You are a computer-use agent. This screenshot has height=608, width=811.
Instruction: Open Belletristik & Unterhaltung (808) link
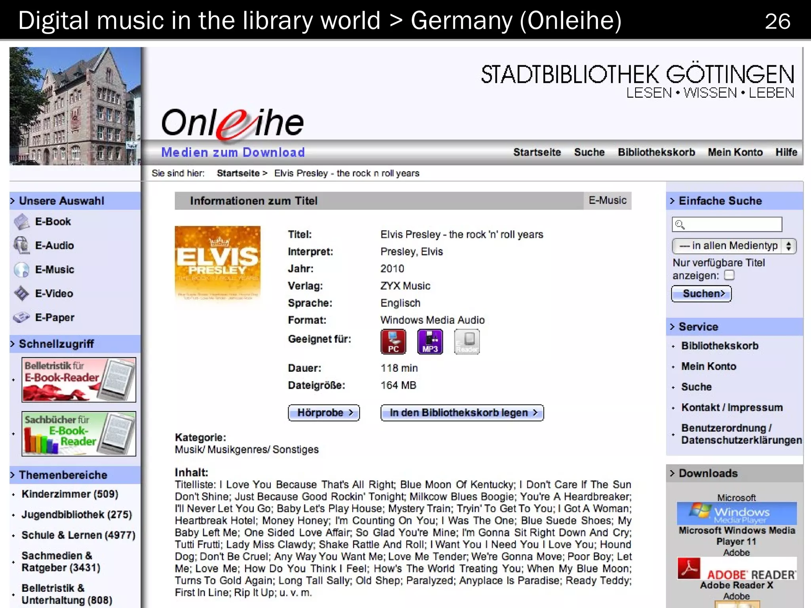(67, 594)
